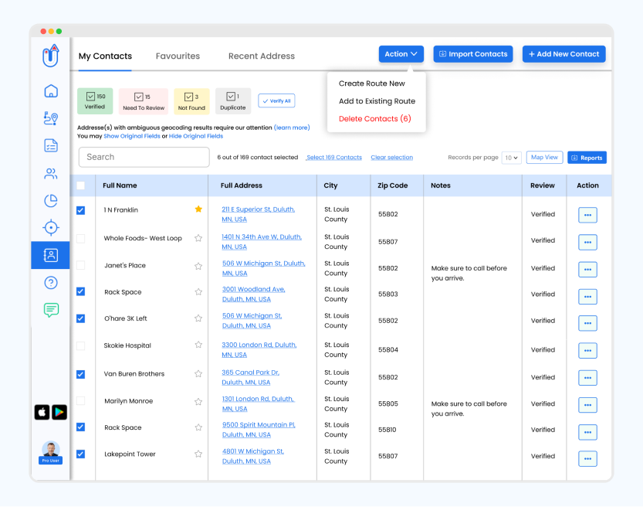This screenshot has height=507, width=643.
Task: Star the Van Buren Brothers contact
Action: coord(198,374)
